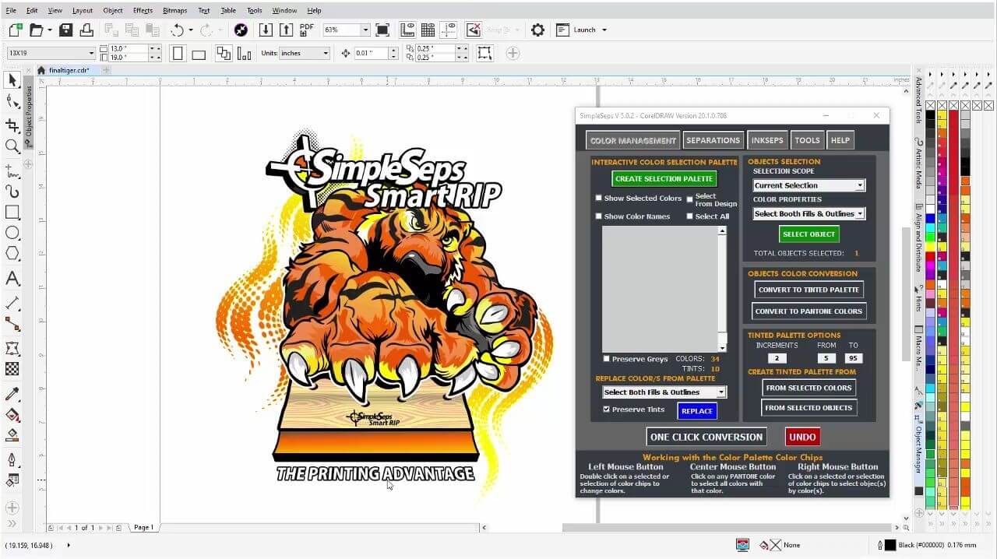Toggle Show rulers icon
The image size is (997, 559).
[407, 30]
